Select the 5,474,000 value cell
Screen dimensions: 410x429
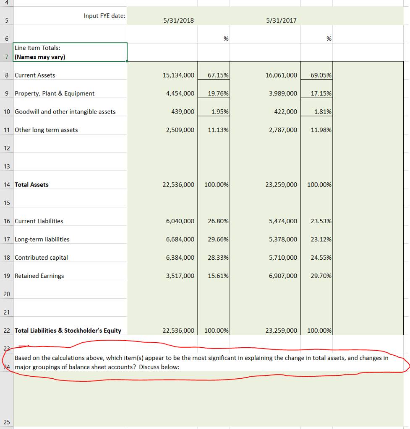point(265,217)
